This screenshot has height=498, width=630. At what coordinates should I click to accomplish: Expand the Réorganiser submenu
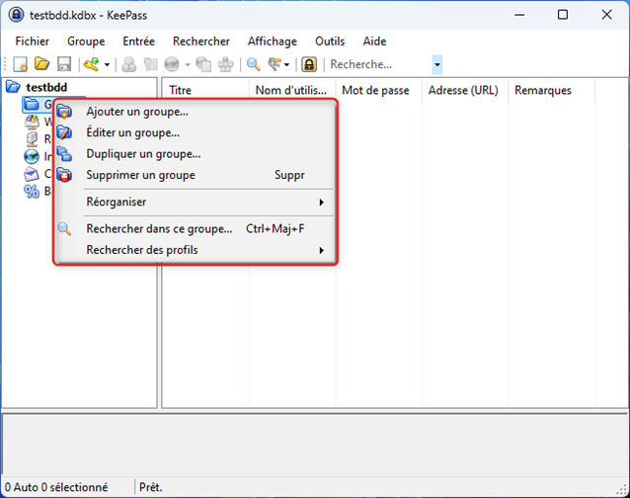point(196,202)
